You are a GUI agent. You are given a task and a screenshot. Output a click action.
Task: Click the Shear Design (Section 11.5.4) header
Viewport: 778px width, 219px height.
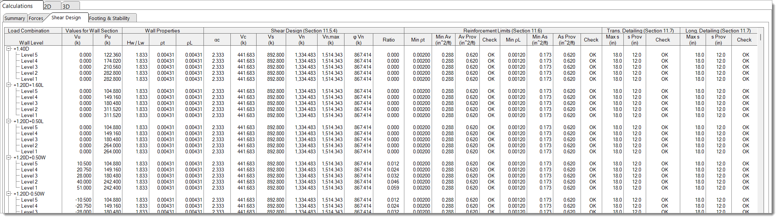point(304,31)
